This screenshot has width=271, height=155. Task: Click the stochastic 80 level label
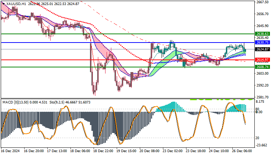click(x=257, y=109)
